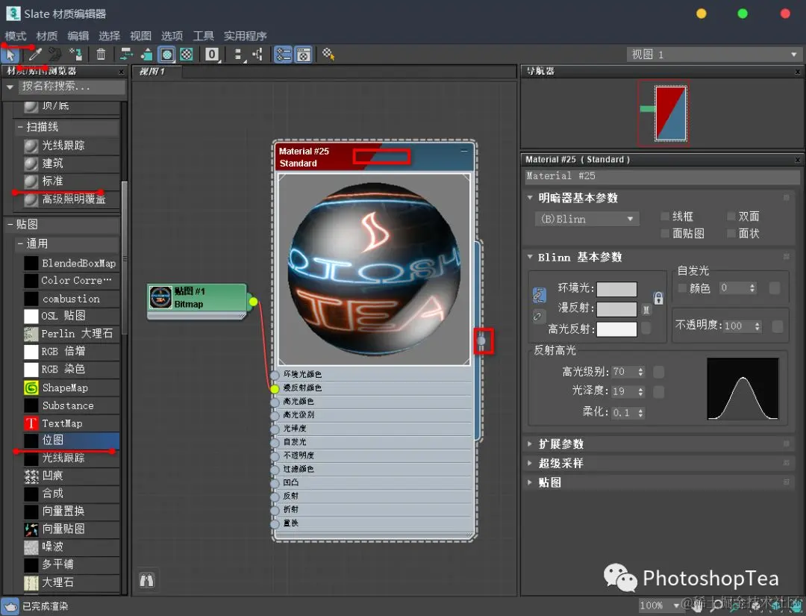Click the teapot render status icon
806x616 pixels.
pyautogui.click(x=10, y=606)
